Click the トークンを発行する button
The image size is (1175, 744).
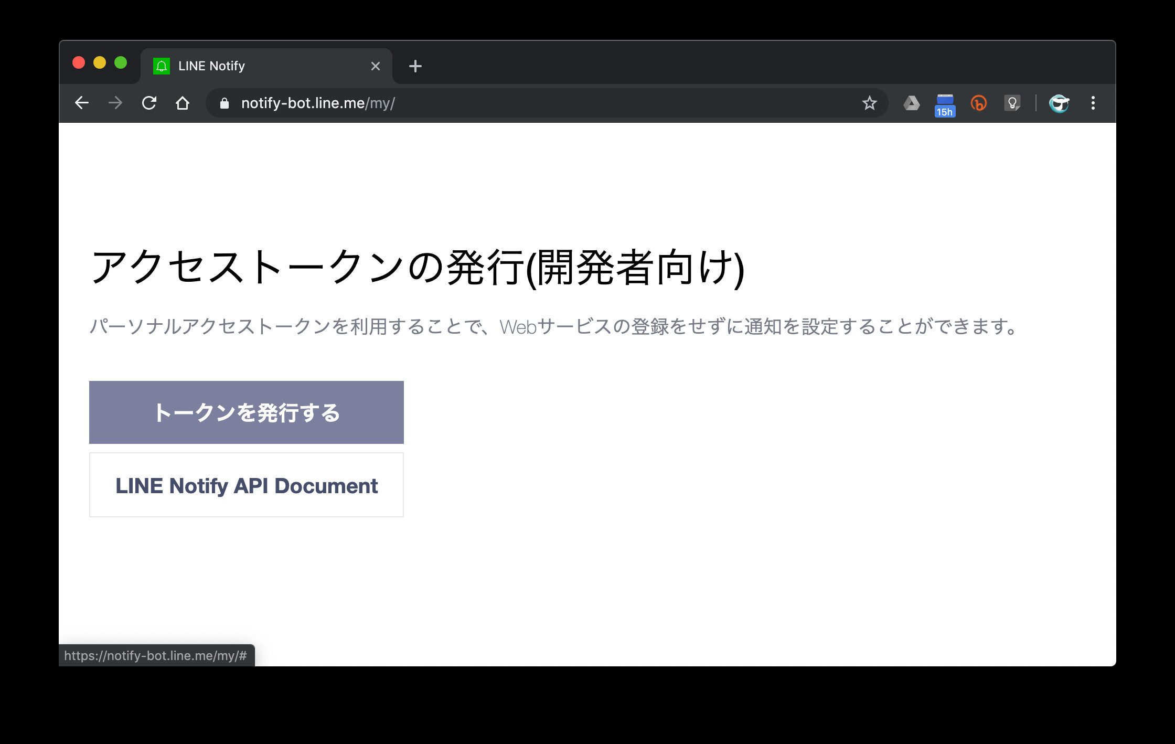247,412
